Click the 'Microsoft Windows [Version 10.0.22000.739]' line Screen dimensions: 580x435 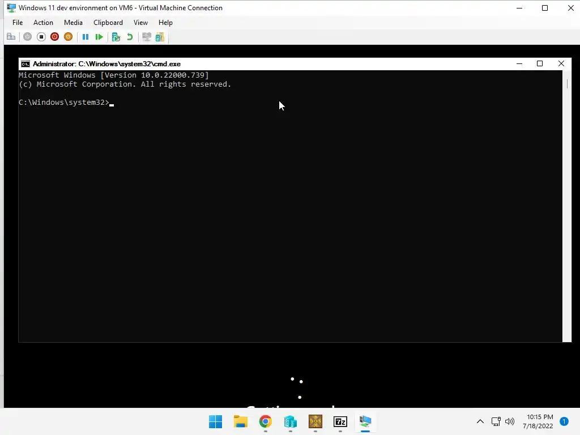[x=113, y=75]
